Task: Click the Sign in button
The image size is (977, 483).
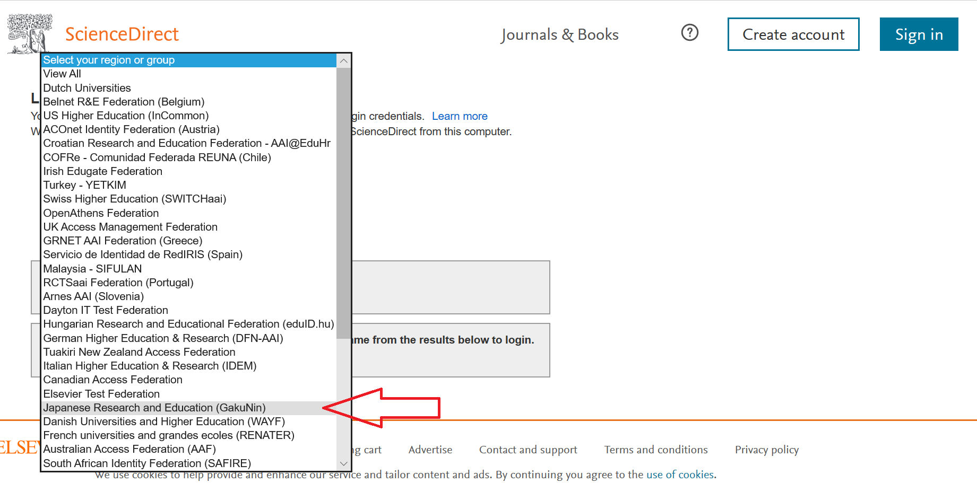Action: [919, 34]
